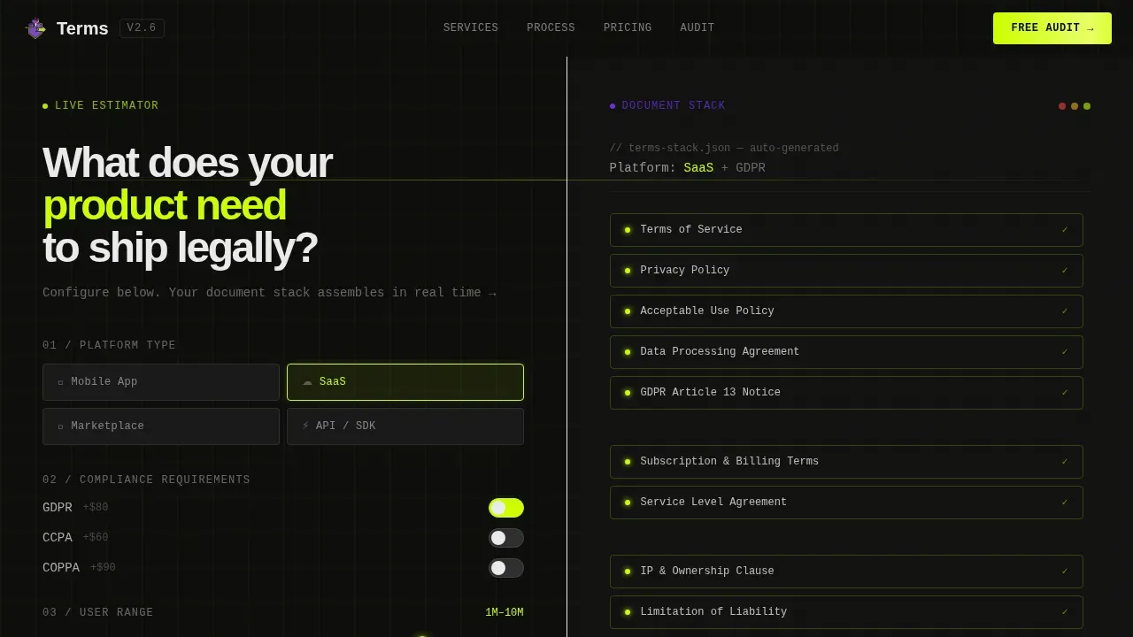1133x637 pixels.
Task: Click the checkmark on Terms of Service
Action: pos(1065,230)
